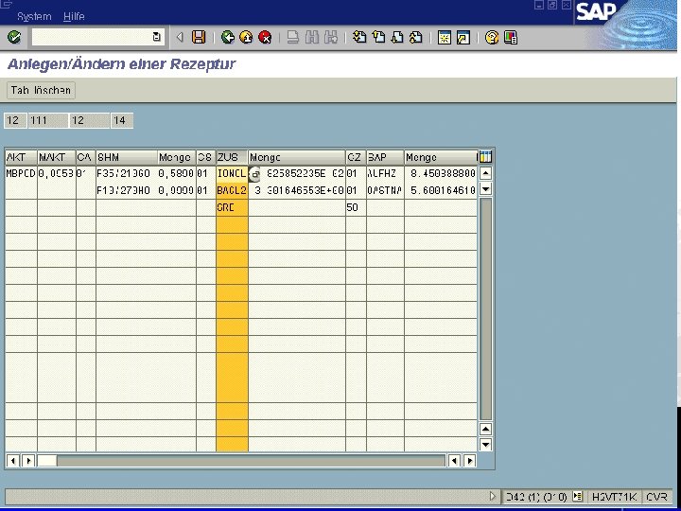The image size is (681, 511).
Task: Select the 5.600164610 Menge cell
Action: [441, 190]
